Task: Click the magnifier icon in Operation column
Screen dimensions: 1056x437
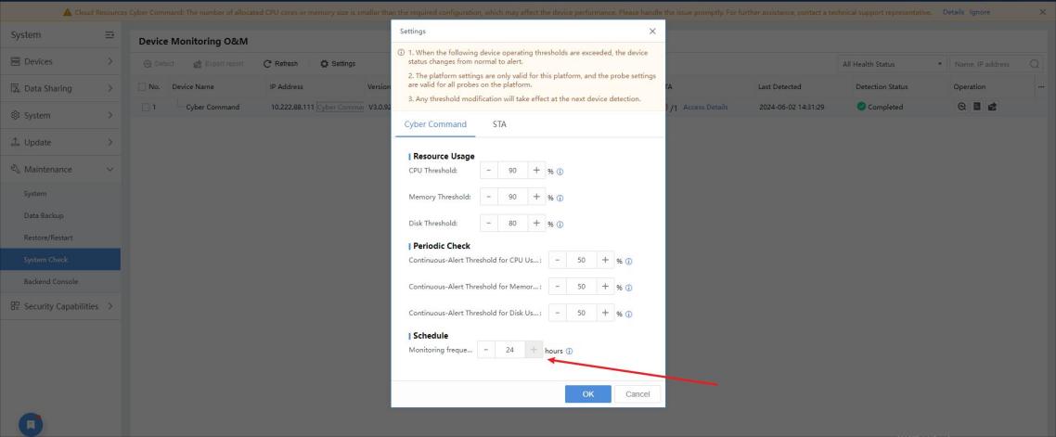Action: pos(961,107)
